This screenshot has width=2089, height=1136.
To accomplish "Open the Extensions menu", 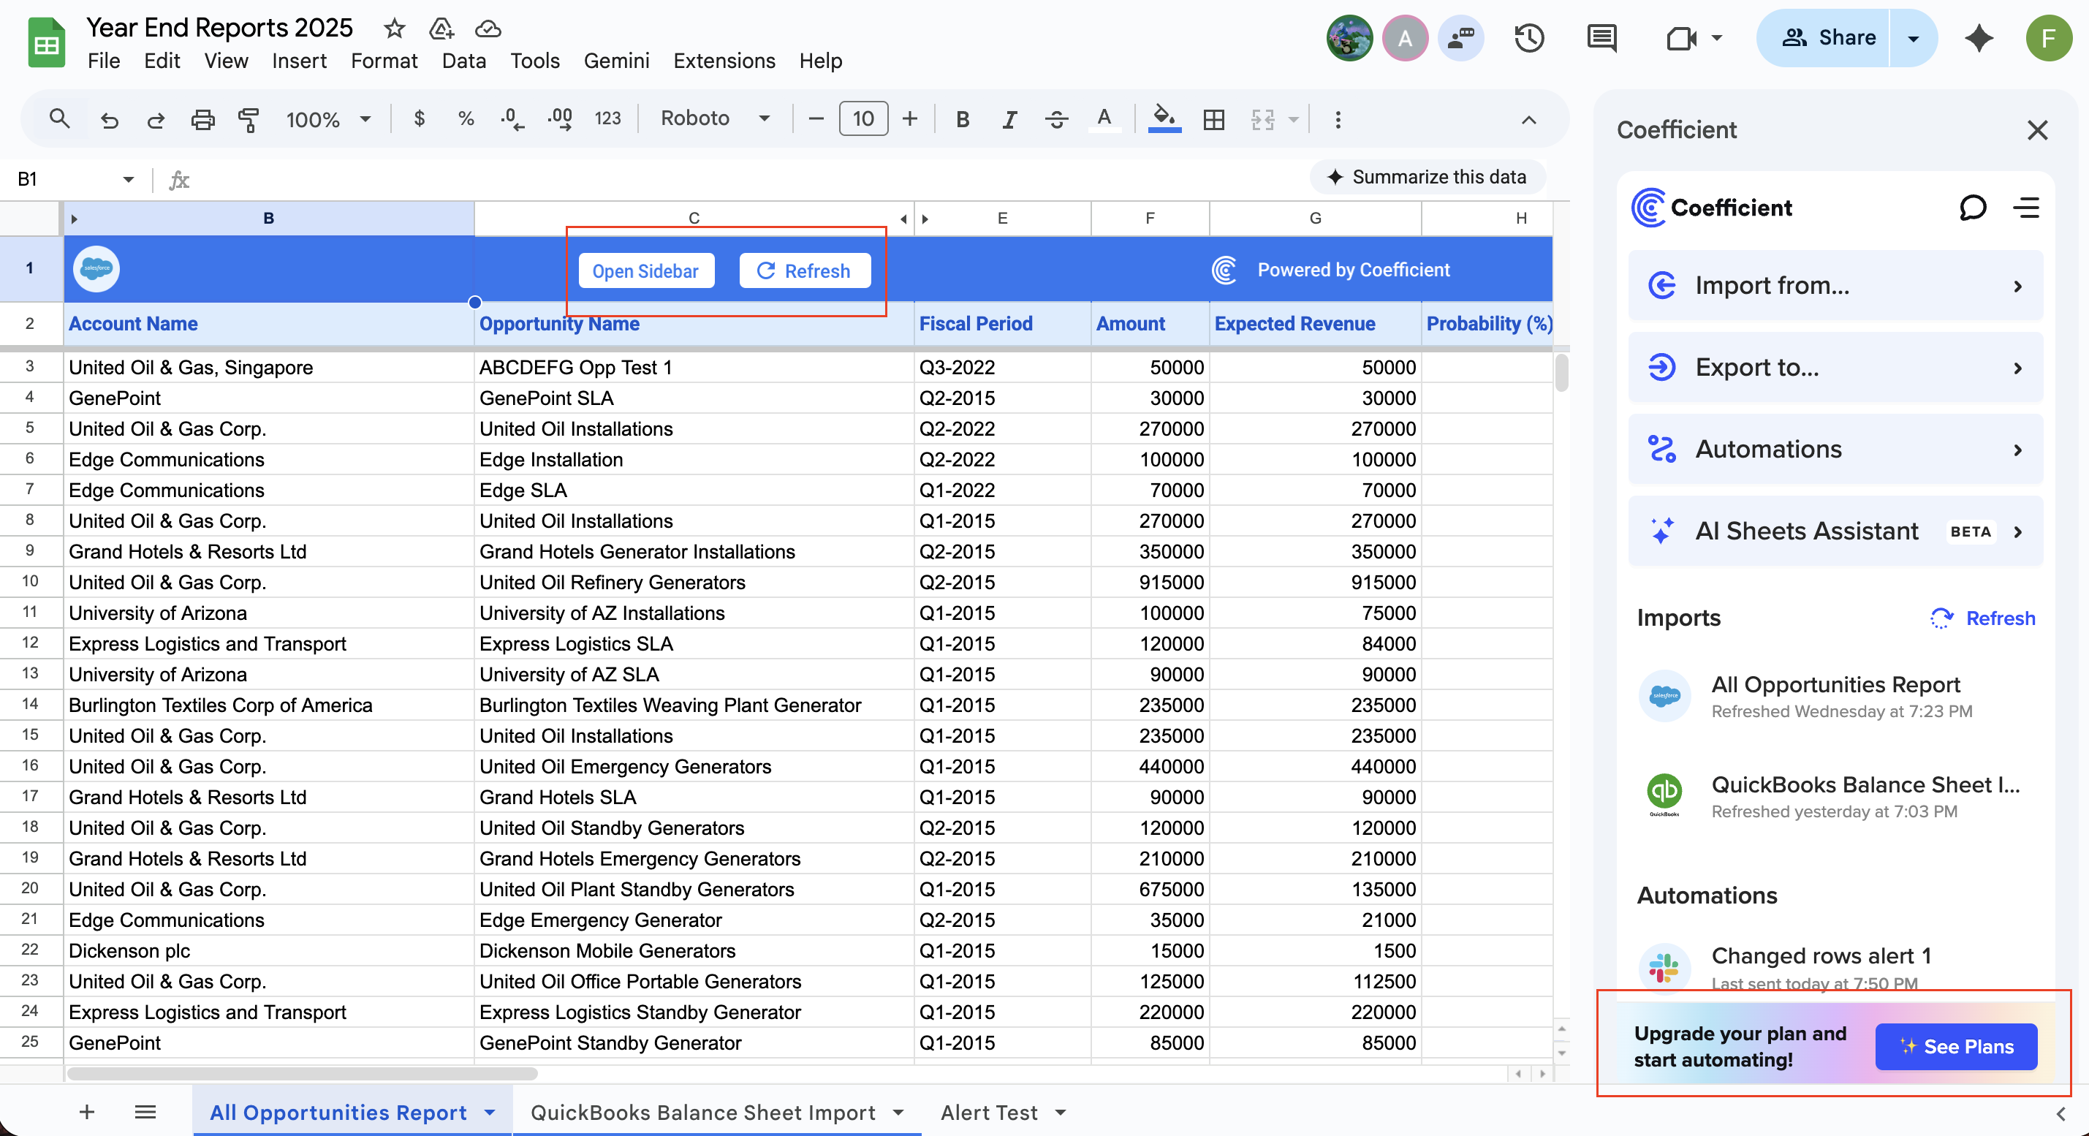I will point(724,61).
